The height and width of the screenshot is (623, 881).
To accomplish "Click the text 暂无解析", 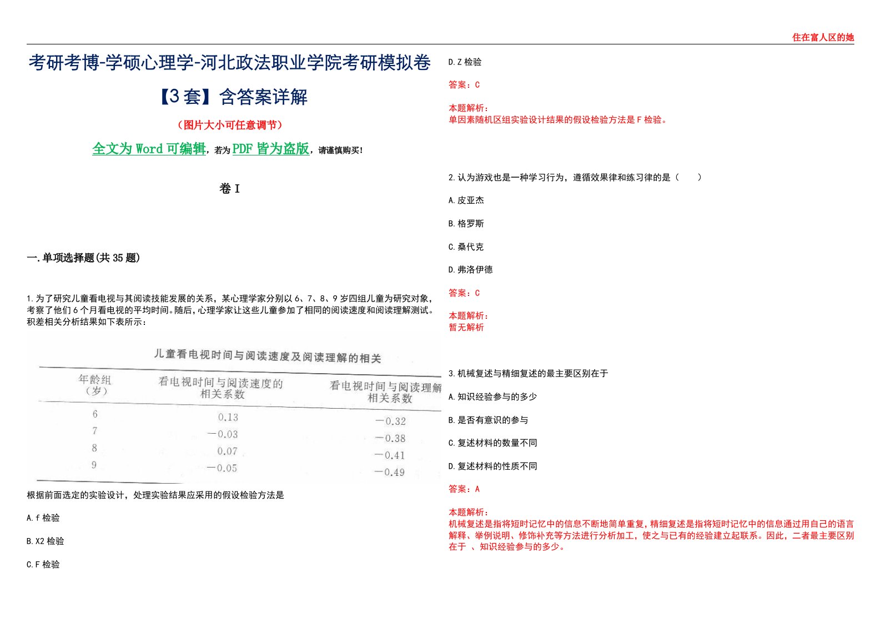I will click(x=466, y=328).
